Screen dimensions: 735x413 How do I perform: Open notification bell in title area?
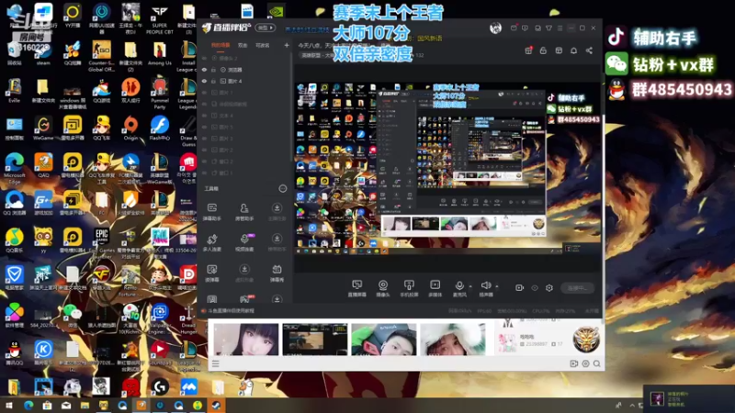[573, 50]
